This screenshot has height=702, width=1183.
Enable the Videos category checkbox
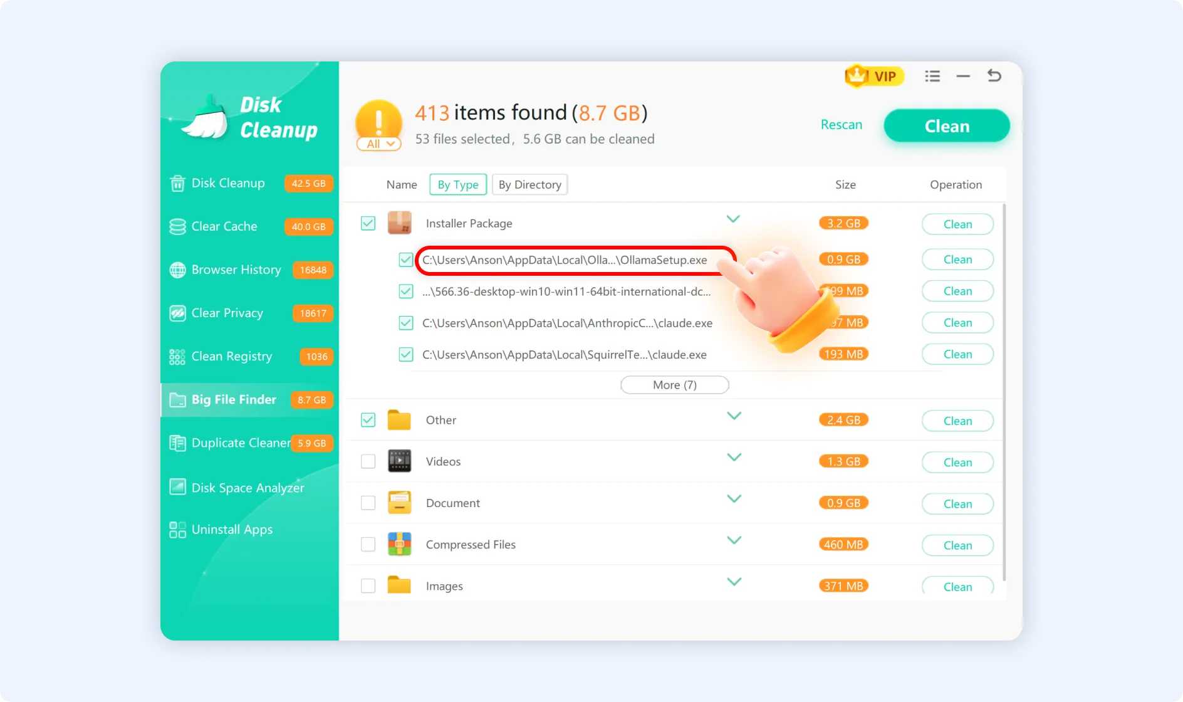point(368,461)
